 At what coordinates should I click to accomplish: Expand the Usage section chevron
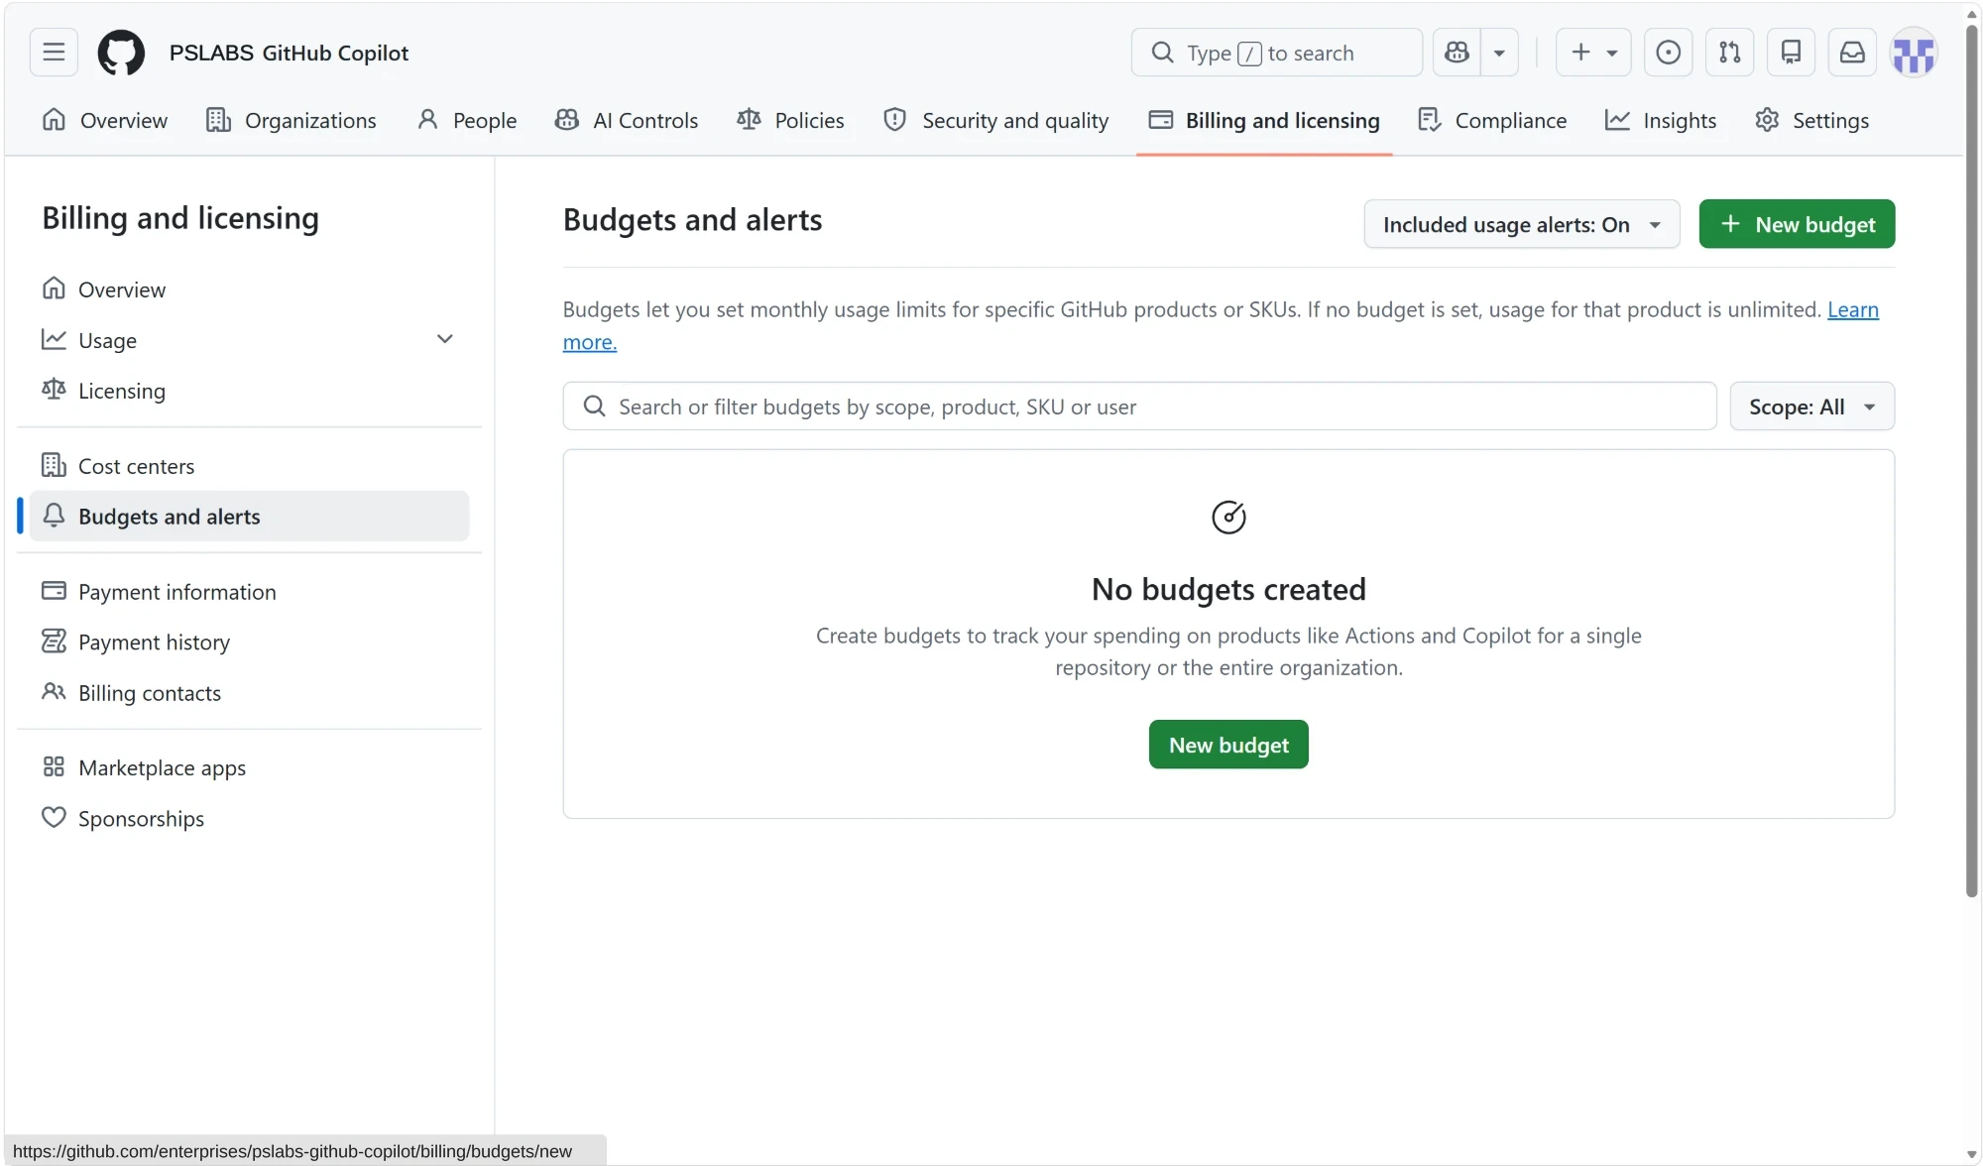pyautogui.click(x=444, y=339)
